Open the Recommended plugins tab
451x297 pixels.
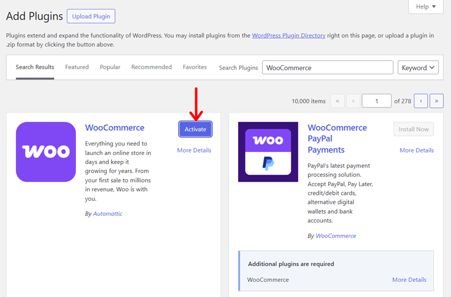pos(151,67)
